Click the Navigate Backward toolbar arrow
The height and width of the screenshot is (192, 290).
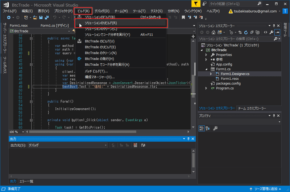[8, 17]
